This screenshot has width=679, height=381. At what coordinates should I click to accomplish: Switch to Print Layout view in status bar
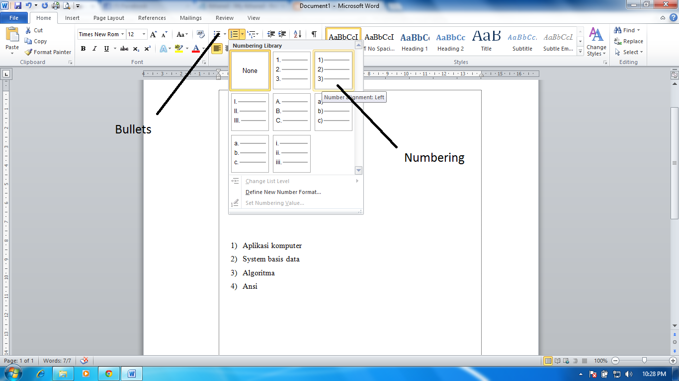tap(548, 361)
